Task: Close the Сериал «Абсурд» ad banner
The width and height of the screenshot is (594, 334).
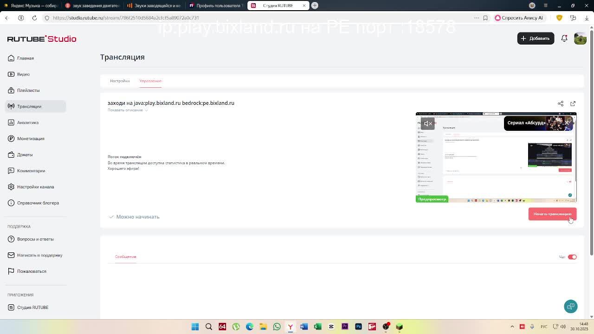Action: point(567,122)
